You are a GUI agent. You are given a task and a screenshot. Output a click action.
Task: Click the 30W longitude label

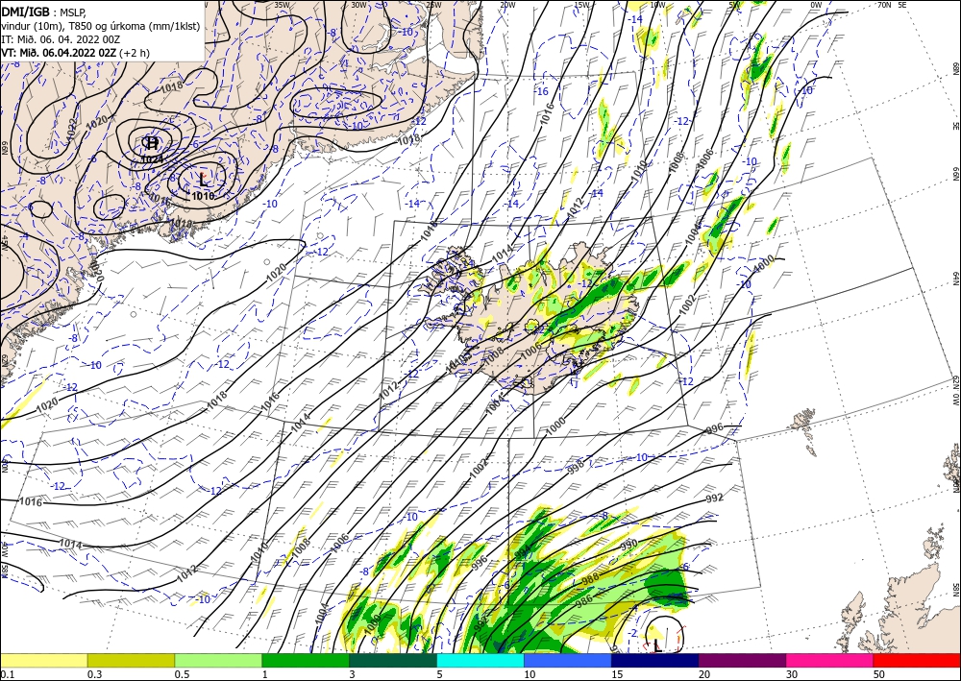358,5
